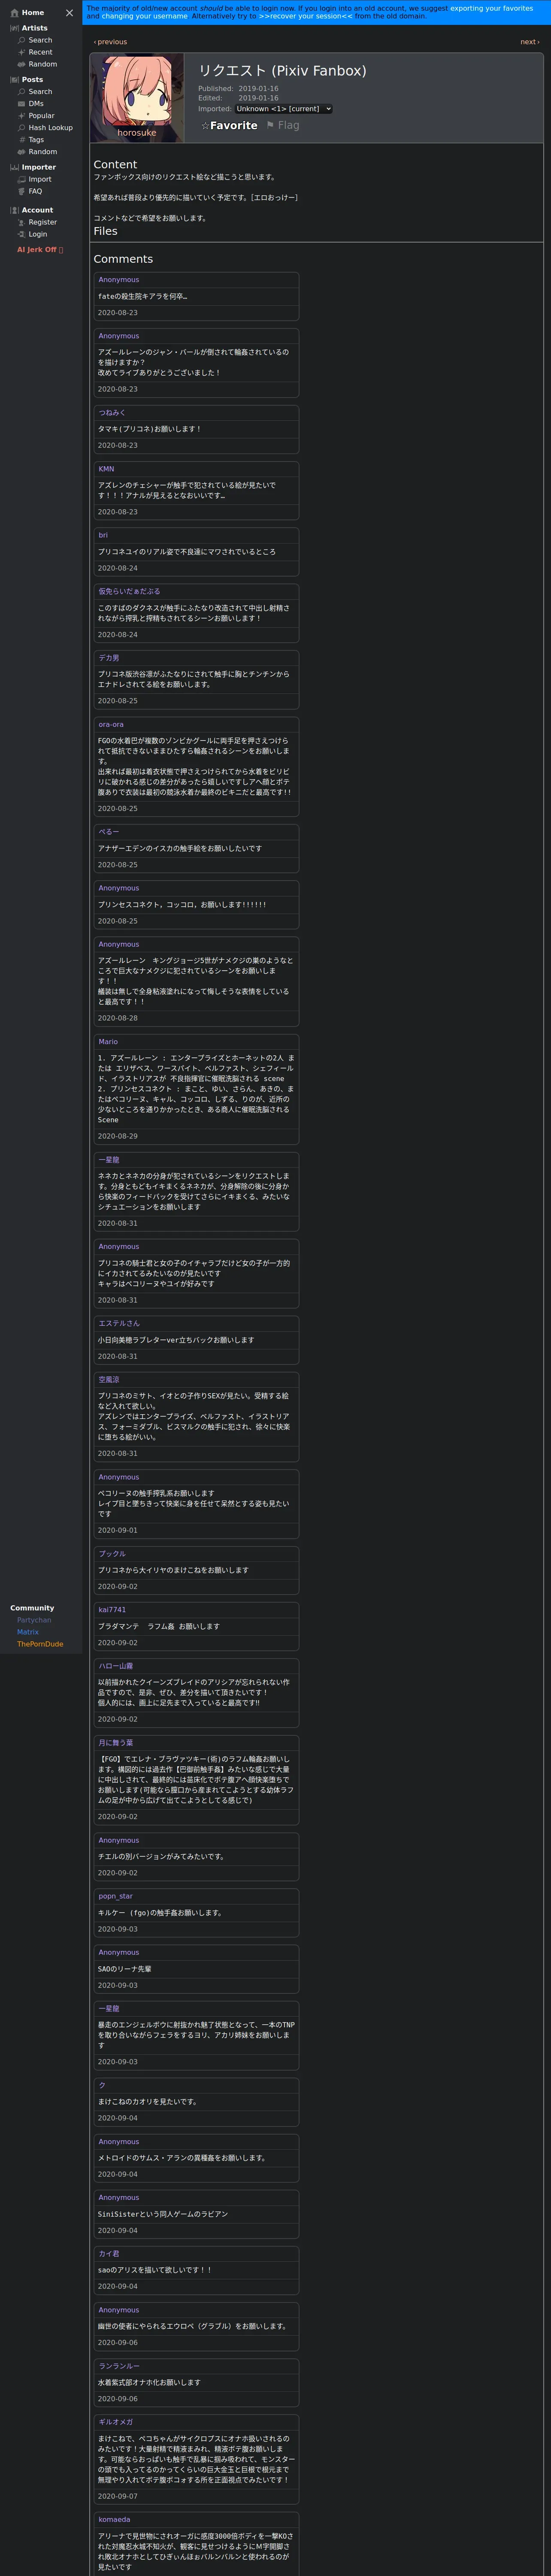The image size is (551, 2576).
Task: Open Hash Lookup via its magnifier icon
Action: click(22, 128)
